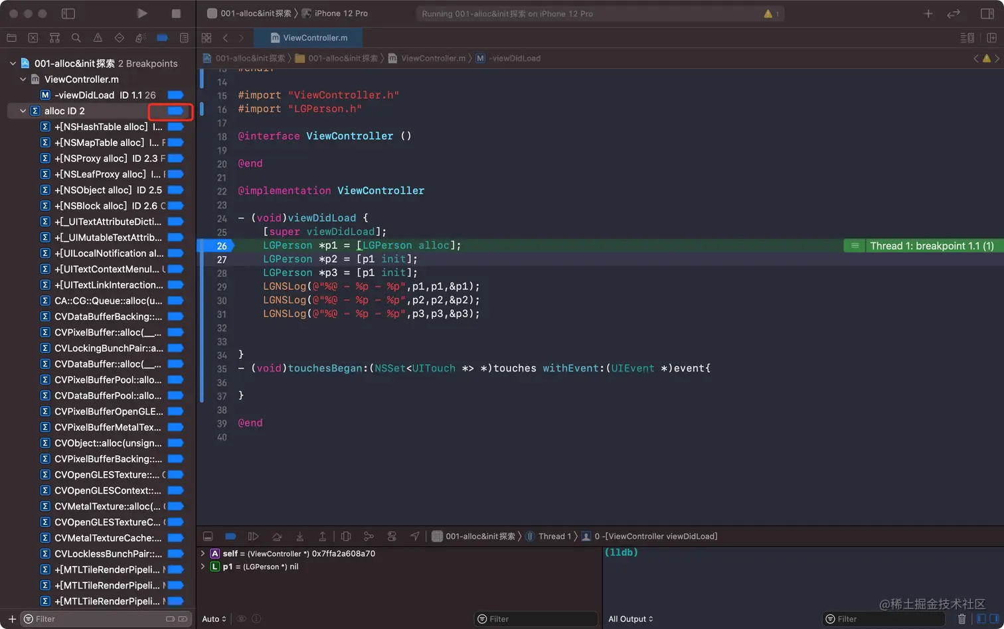Image resolution: width=1004 pixels, height=629 pixels.
Task: Step out of the current function
Action: click(323, 536)
